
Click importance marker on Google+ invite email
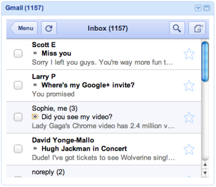click(x=35, y=85)
